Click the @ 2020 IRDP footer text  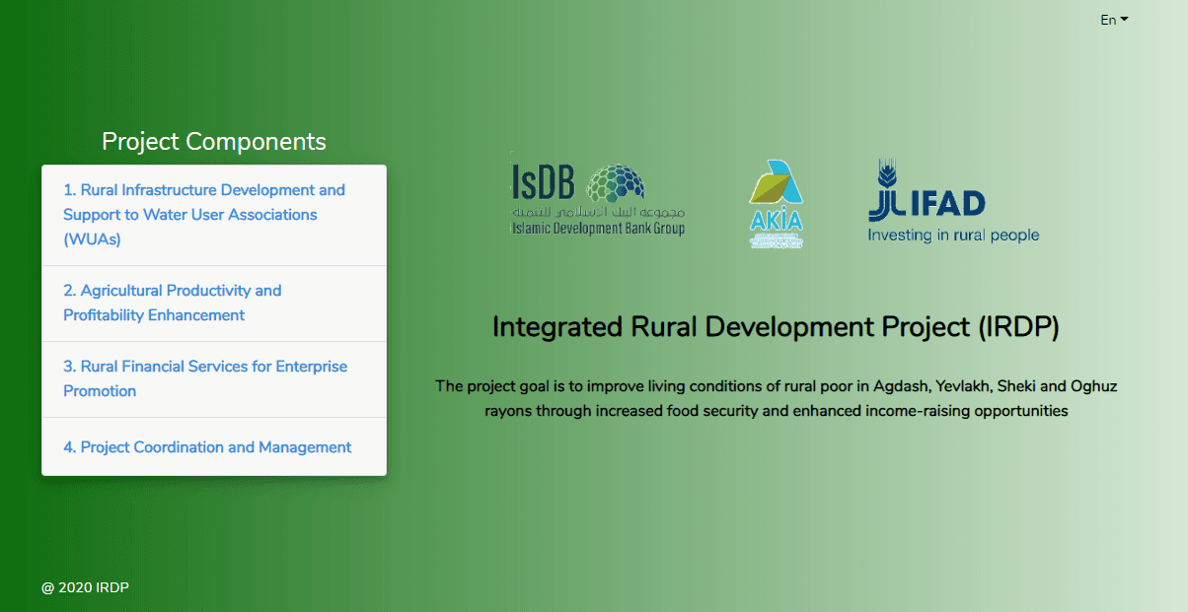coord(85,586)
